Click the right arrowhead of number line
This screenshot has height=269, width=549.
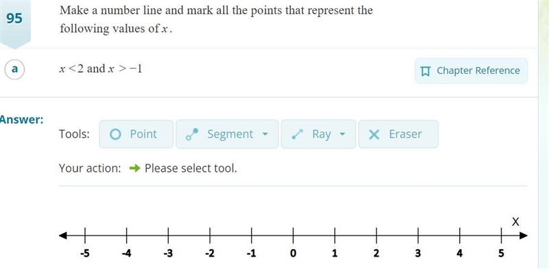coord(523,236)
